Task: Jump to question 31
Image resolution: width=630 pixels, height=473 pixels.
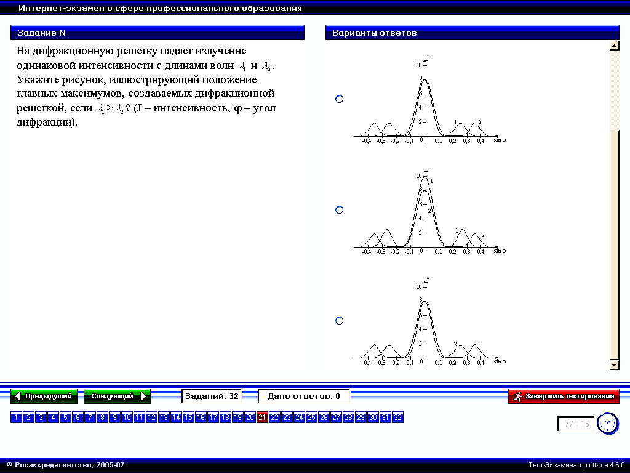Action: coord(385,418)
